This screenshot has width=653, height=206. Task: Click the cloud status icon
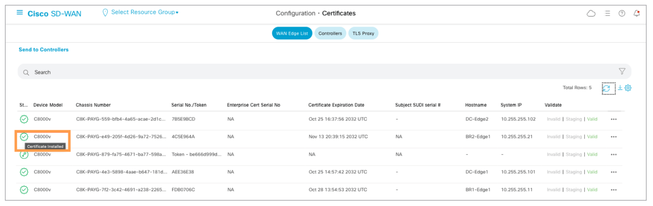pos(591,13)
